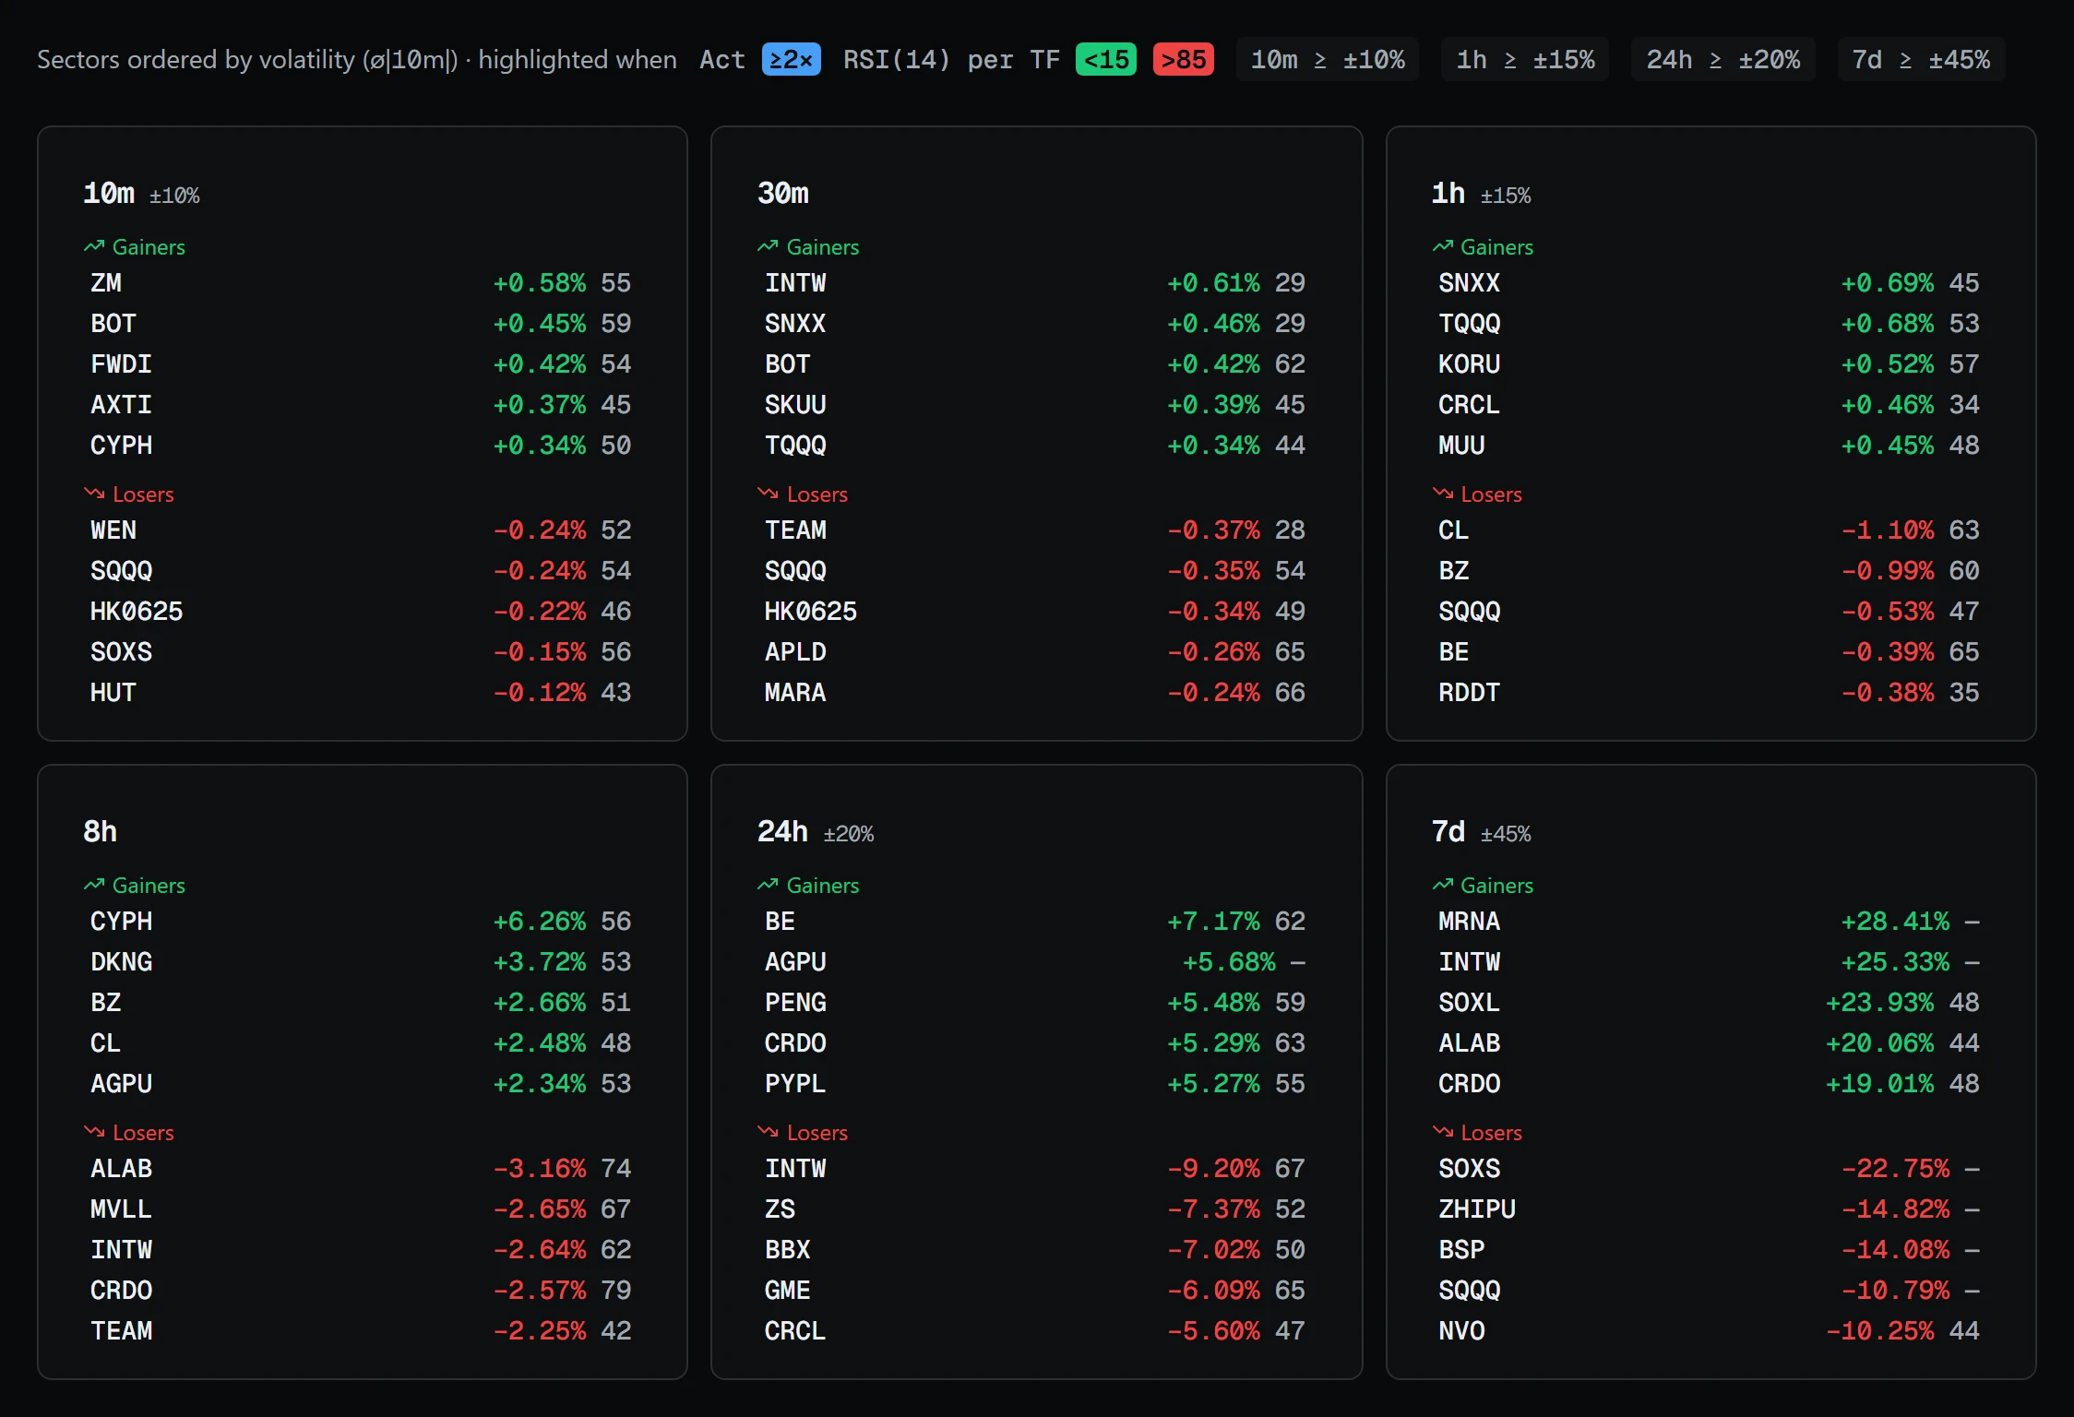The image size is (2074, 1417).
Task: Select ZHIPU row in 7d losers
Action: coord(1710,1209)
